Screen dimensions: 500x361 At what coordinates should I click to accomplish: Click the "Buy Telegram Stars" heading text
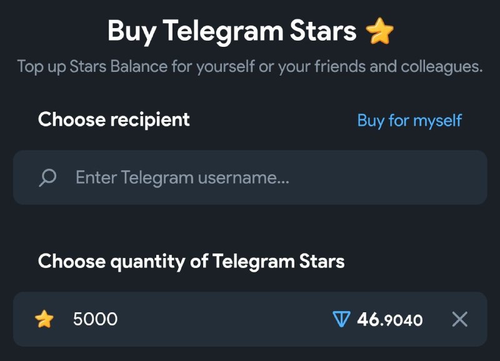point(231,31)
